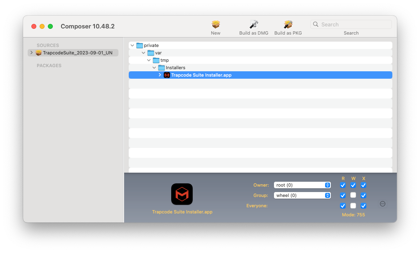The width and height of the screenshot is (420, 253).
Task: Click in the Search field
Action: tap(351, 24)
